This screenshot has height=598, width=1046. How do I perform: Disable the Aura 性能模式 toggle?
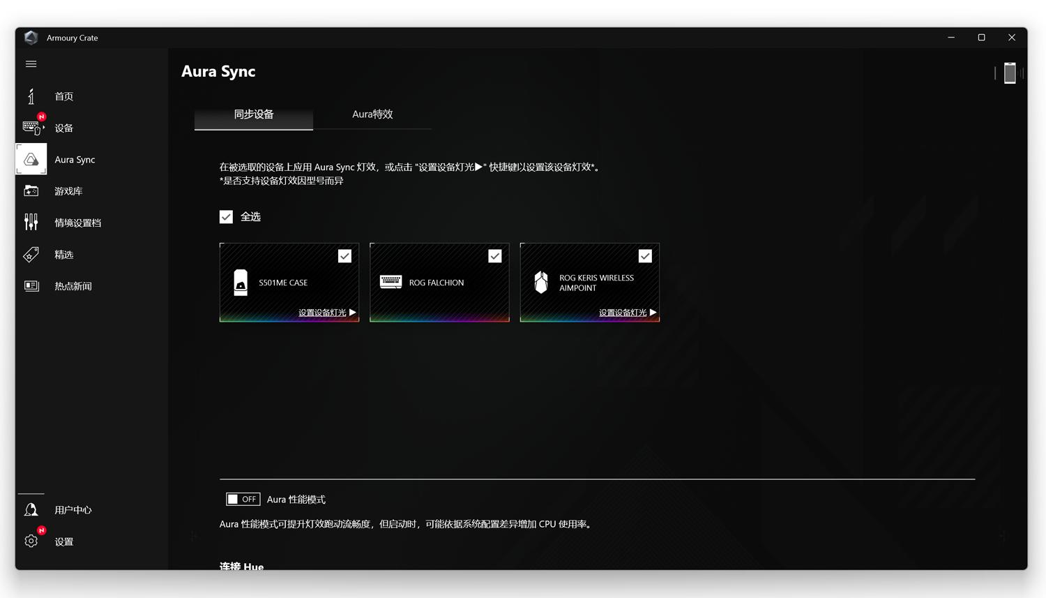pos(243,499)
